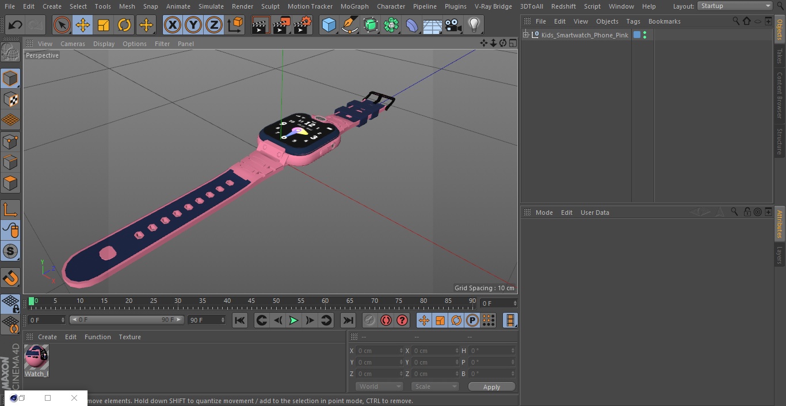Screen dimensions: 786x406
Task: Toggle the coordinate system icon
Action: 235,25
